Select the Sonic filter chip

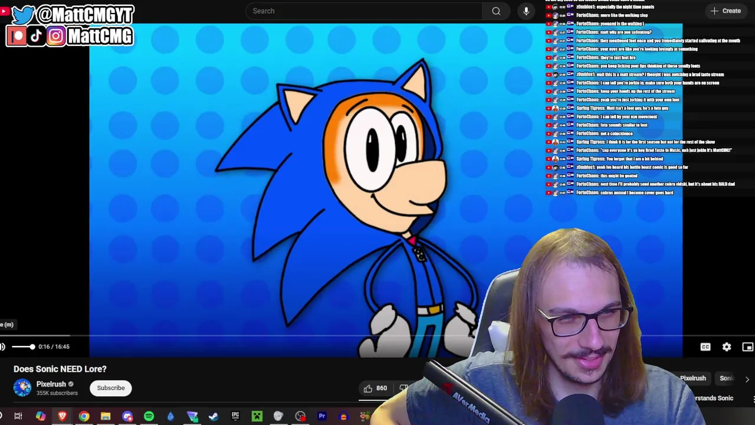coord(726,378)
